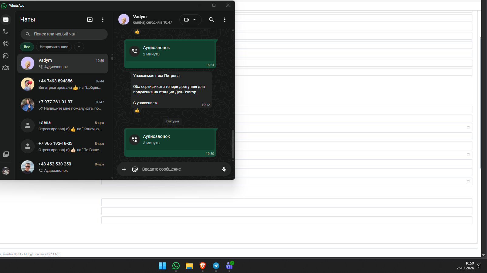Screen dimensions: 487x273
Task: Open the Vadym conversation options menu
Action: 225,20
